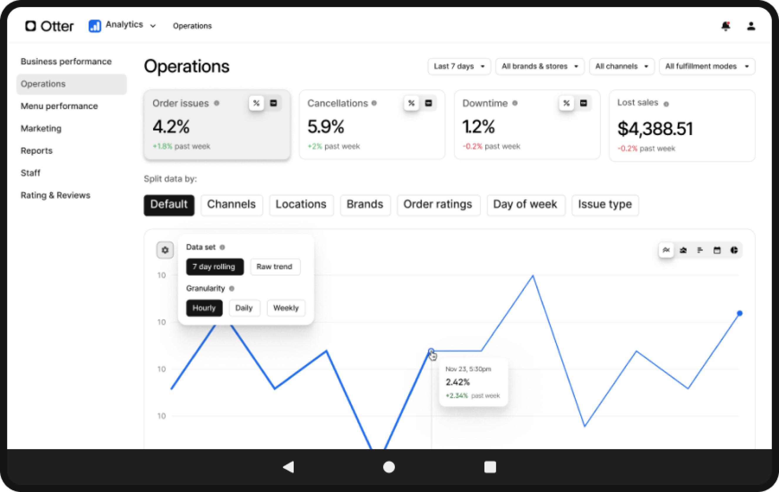Image resolution: width=779 pixels, height=492 pixels.
Task: Switch to pie chart view
Action: 734,250
